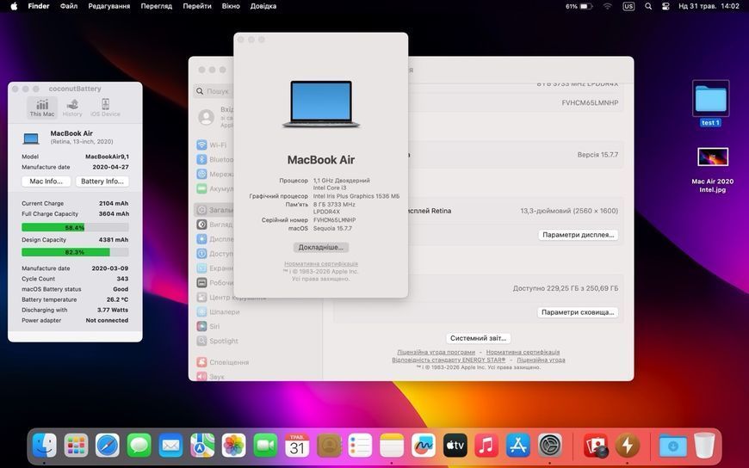Screen dimensions: 749x468
Task: Launch FaceTime from the Dock
Action: click(x=265, y=446)
